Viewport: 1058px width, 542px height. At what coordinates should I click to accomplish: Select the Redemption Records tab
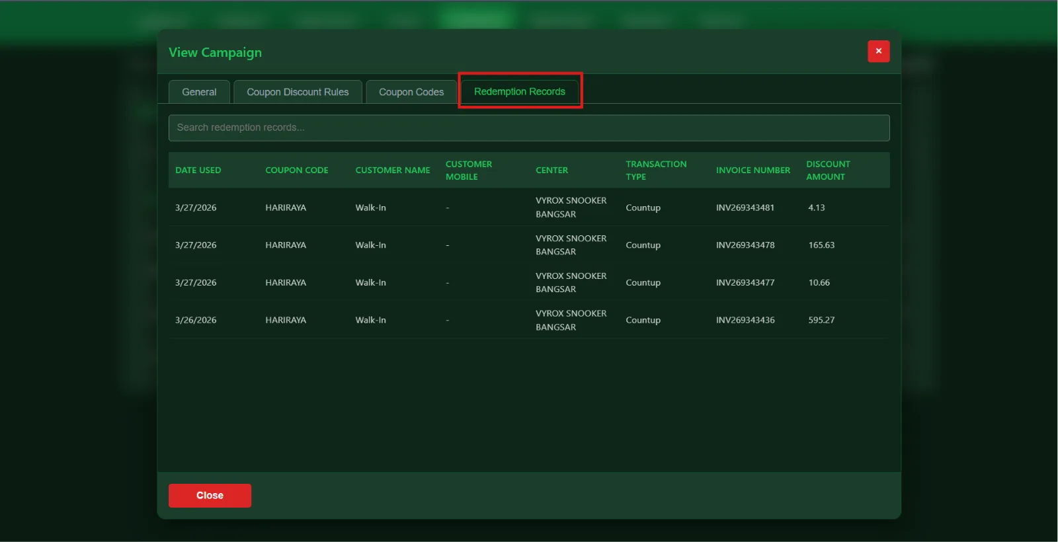coord(520,91)
